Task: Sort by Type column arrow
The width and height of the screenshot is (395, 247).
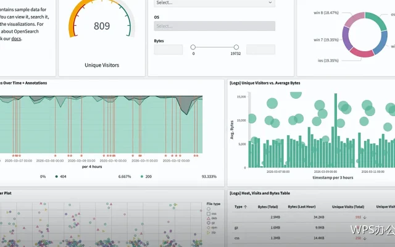Action: 246,207
